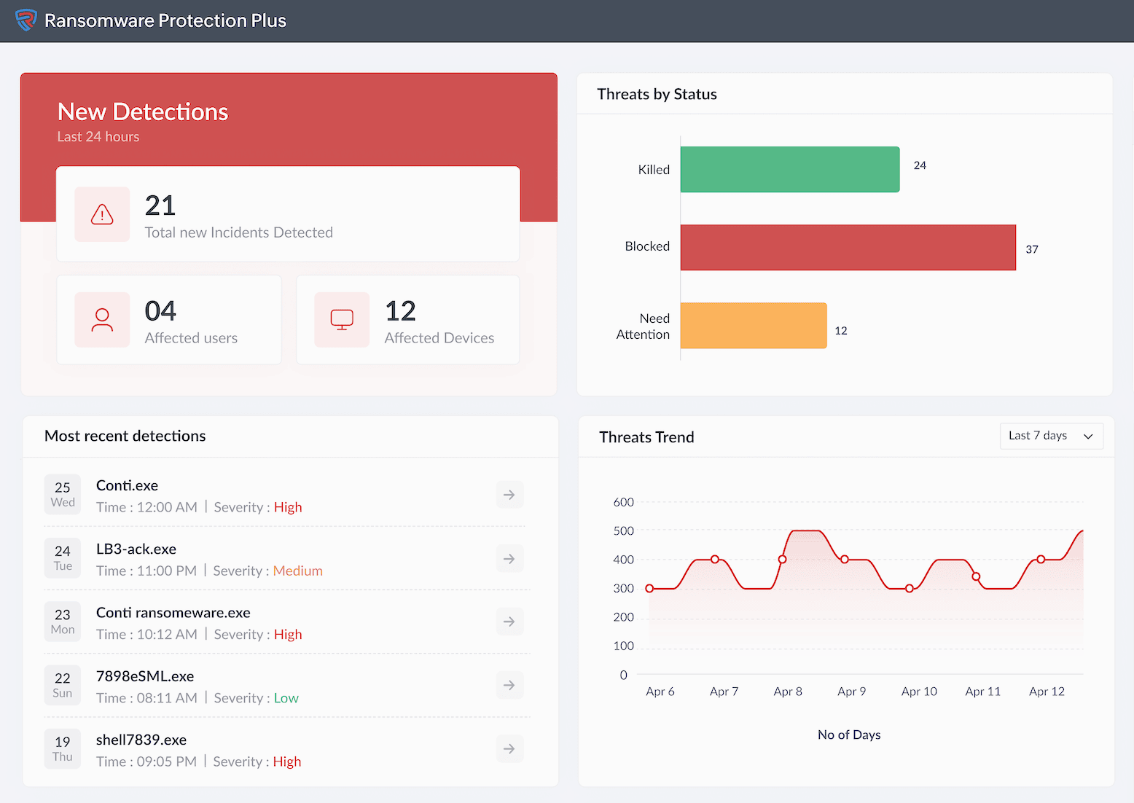Click the Ransomware Protection Plus shield logo
The image size is (1134, 803).
[x=26, y=20]
